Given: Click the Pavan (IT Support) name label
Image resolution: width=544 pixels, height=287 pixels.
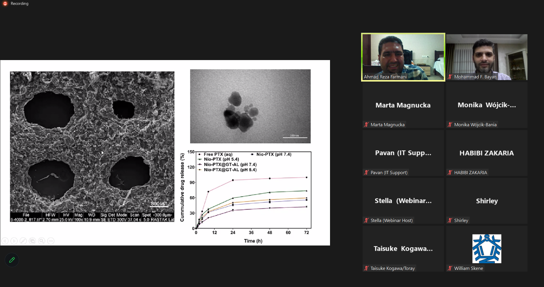Looking at the screenshot, I should [389, 173].
